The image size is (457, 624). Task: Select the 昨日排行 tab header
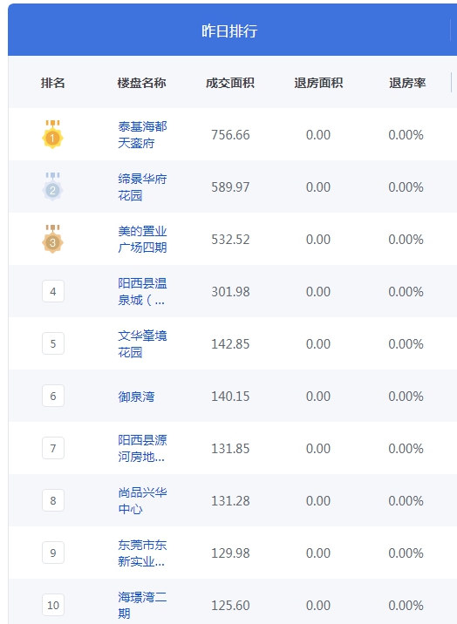[229, 31]
